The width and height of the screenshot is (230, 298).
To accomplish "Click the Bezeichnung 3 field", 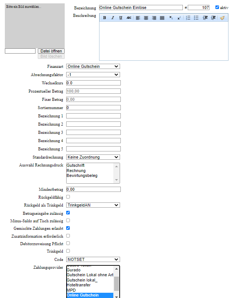I will tap(93, 132).
